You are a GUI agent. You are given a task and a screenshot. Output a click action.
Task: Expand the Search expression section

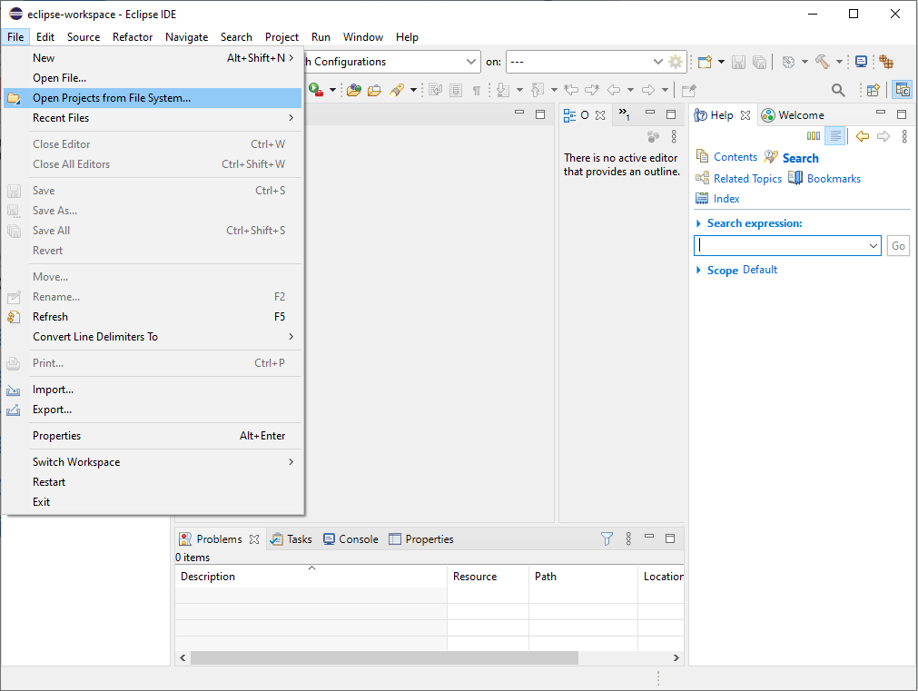pyautogui.click(x=698, y=223)
